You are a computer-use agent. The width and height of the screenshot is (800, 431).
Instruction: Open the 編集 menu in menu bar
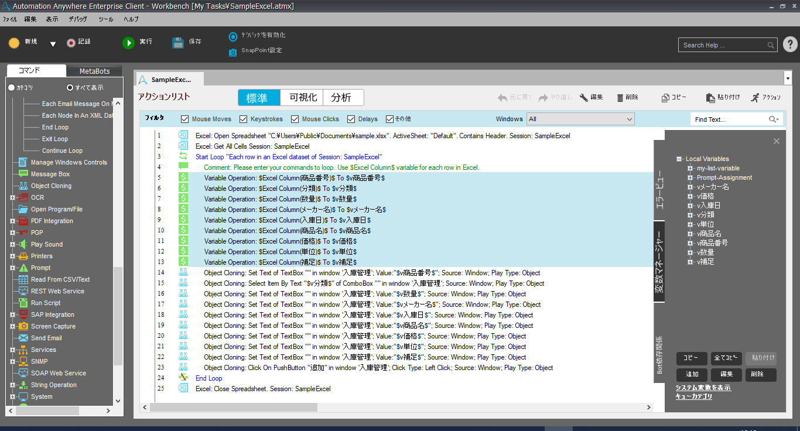tap(30, 19)
